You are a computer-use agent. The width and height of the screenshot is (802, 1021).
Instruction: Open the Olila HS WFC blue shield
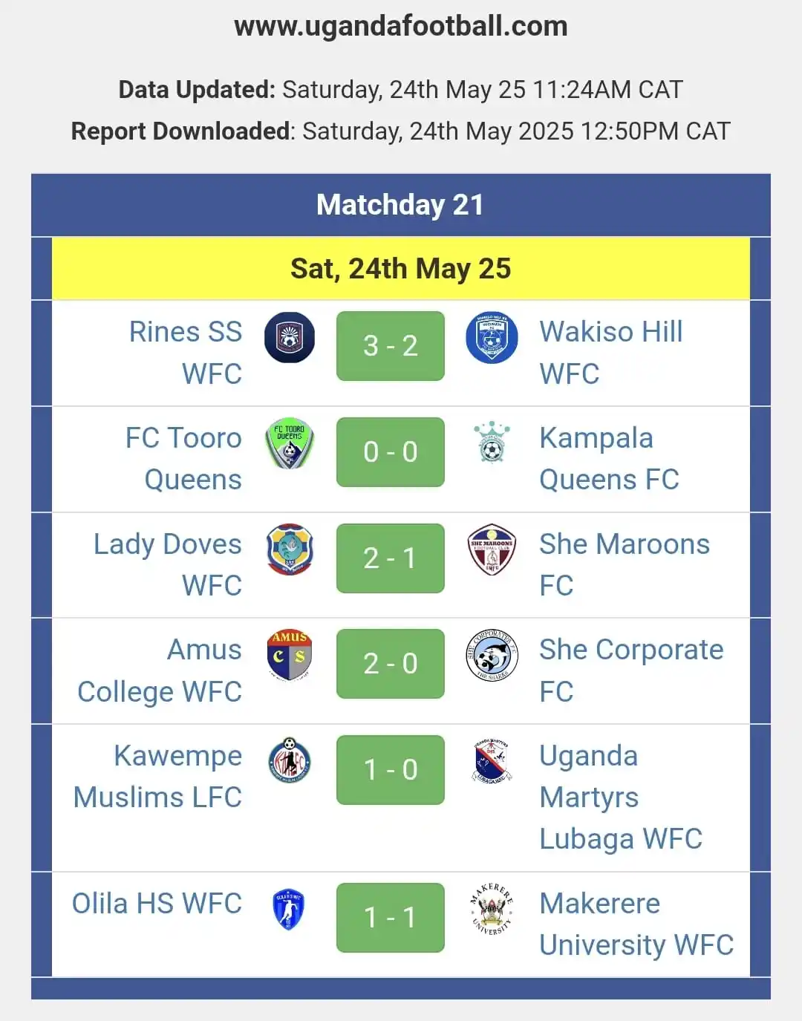point(288,910)
